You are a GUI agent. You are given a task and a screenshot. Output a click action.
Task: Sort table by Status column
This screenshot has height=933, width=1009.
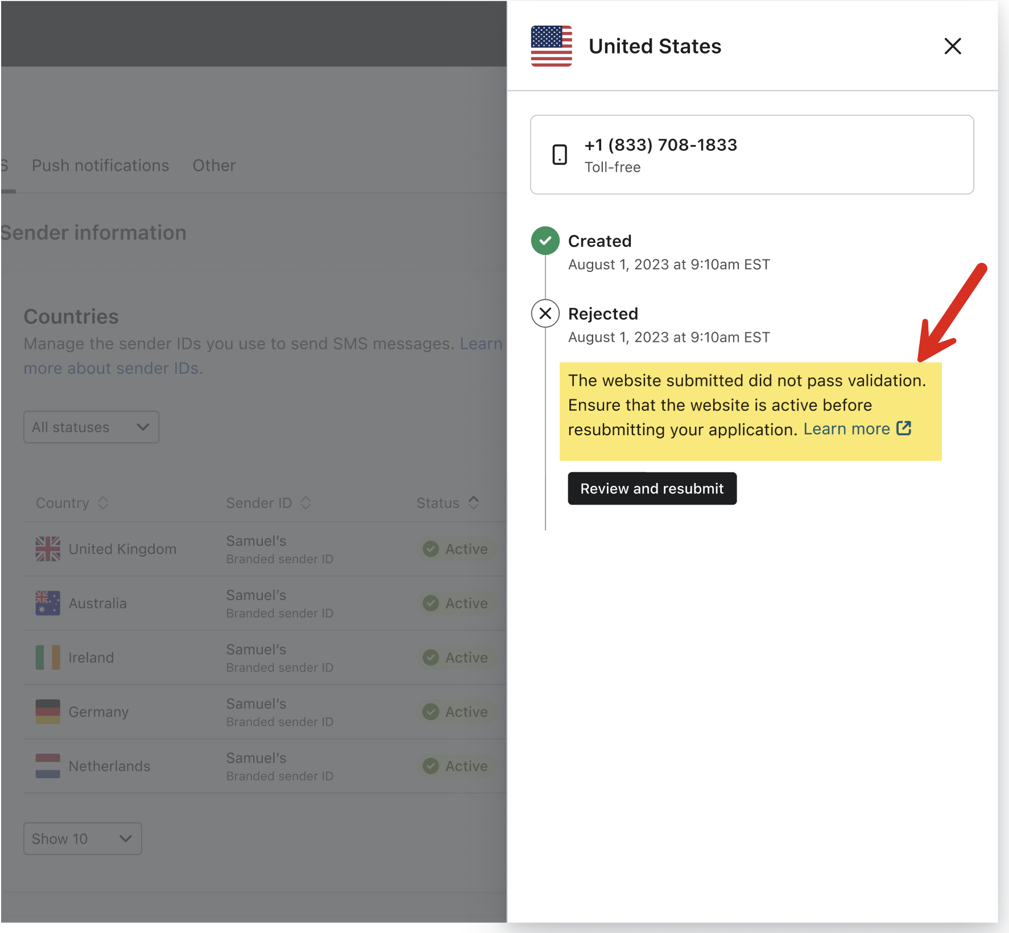(x=448, y=503)
